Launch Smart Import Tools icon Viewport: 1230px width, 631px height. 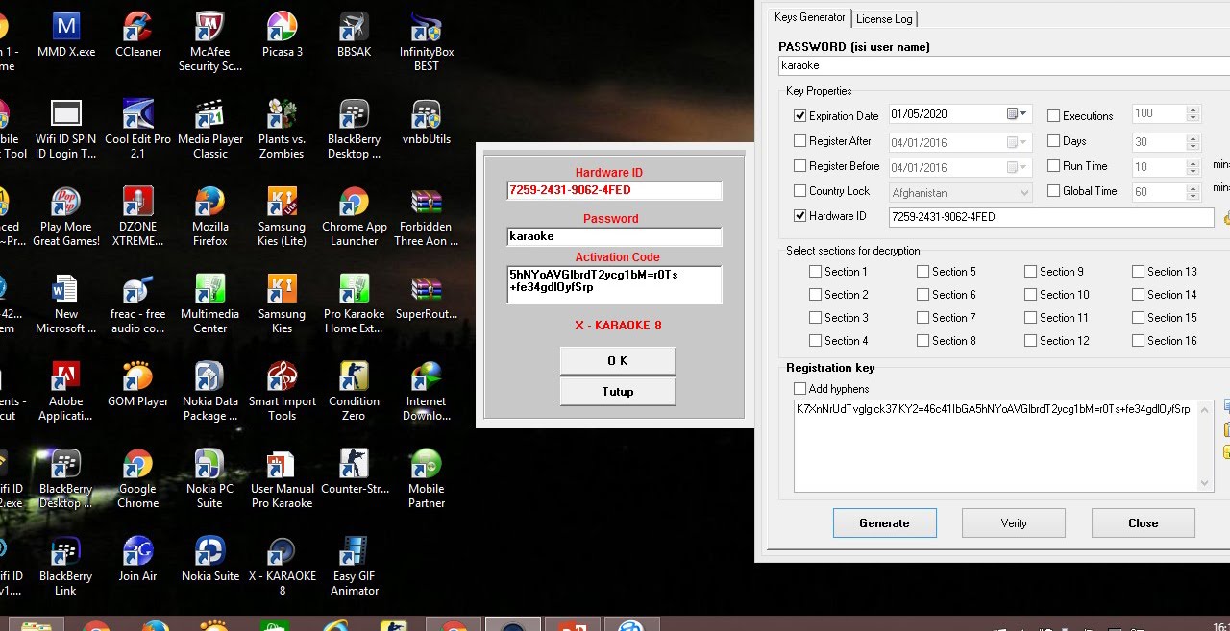pyautogui.click(x=283, y=391)
